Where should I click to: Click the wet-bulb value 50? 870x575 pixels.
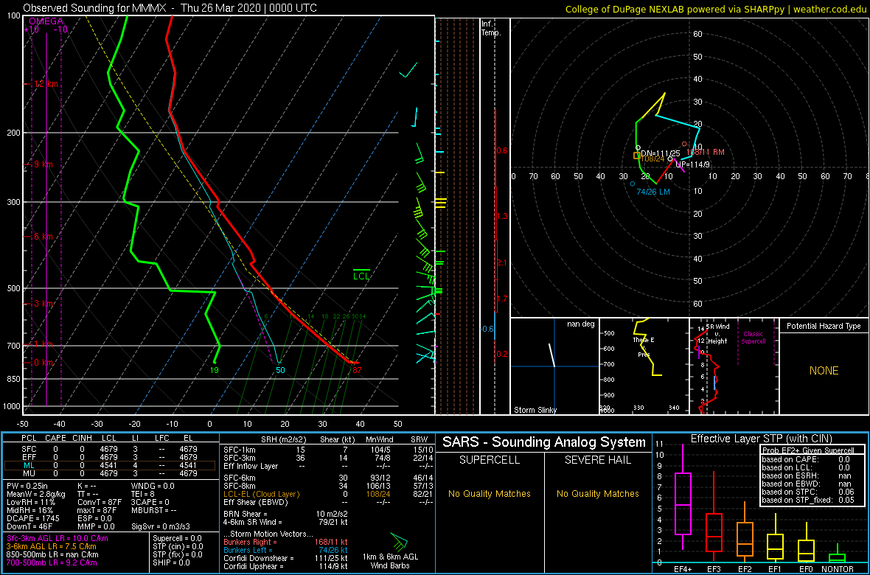coord(280,370)
